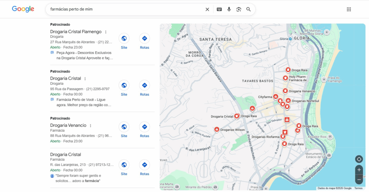
Task: Click the Praia do Flamengo place marker
Action: click(x=324, y=79)
